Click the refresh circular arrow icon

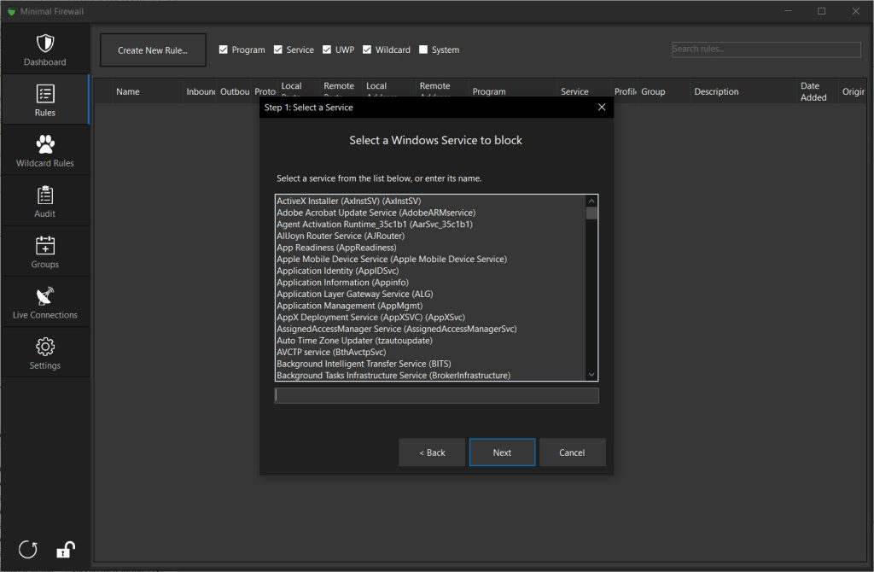(x=28, y=550)
